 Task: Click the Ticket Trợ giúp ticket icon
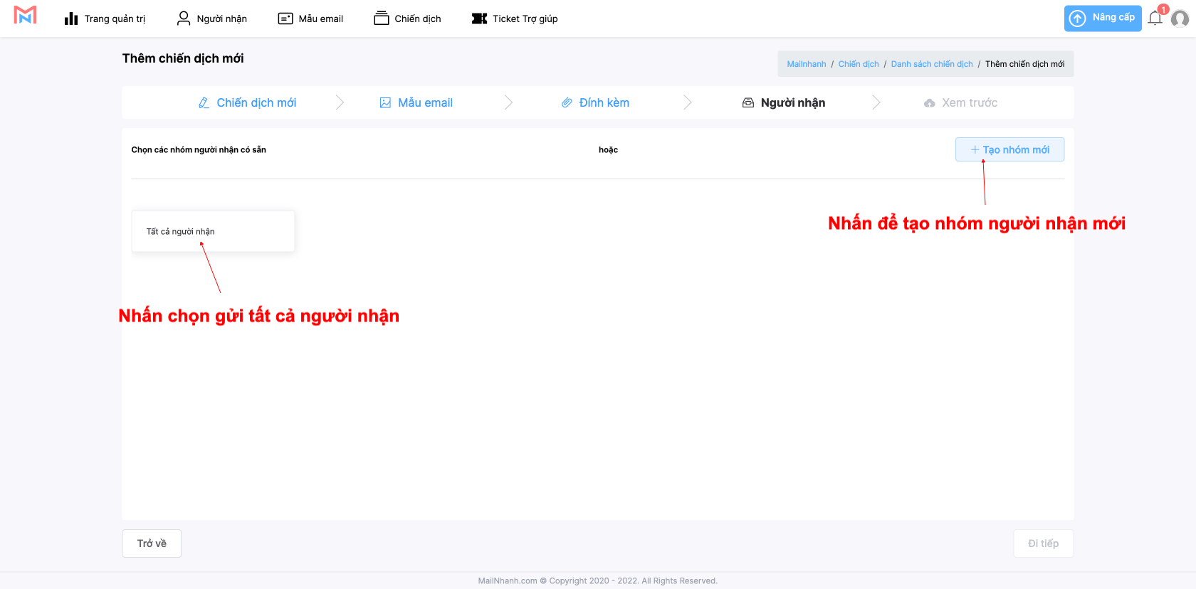[479, 18]
